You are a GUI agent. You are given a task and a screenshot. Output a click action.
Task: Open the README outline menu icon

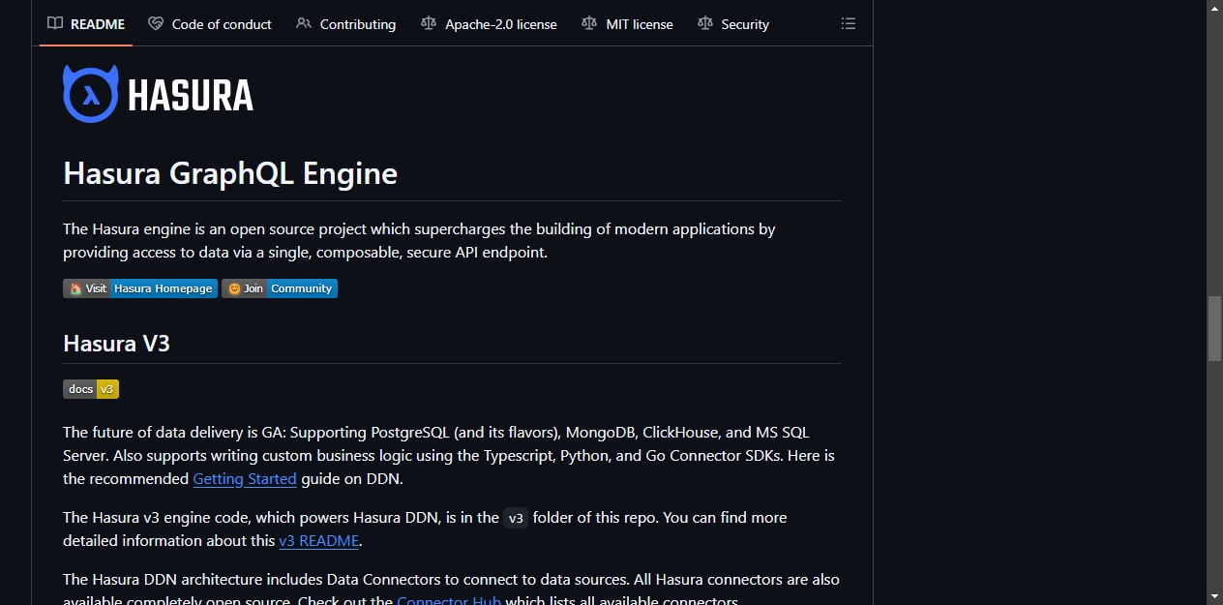(x=849, y=24)
